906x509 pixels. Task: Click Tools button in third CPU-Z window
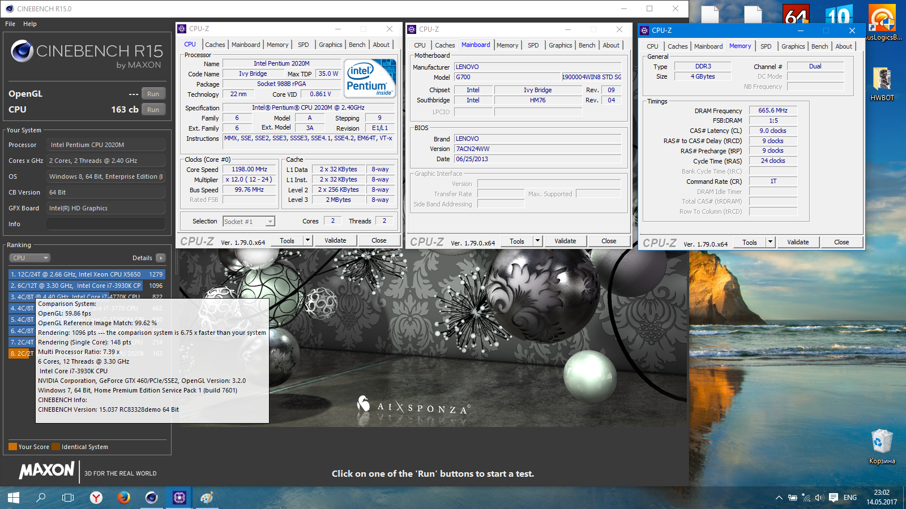point(750,242)
